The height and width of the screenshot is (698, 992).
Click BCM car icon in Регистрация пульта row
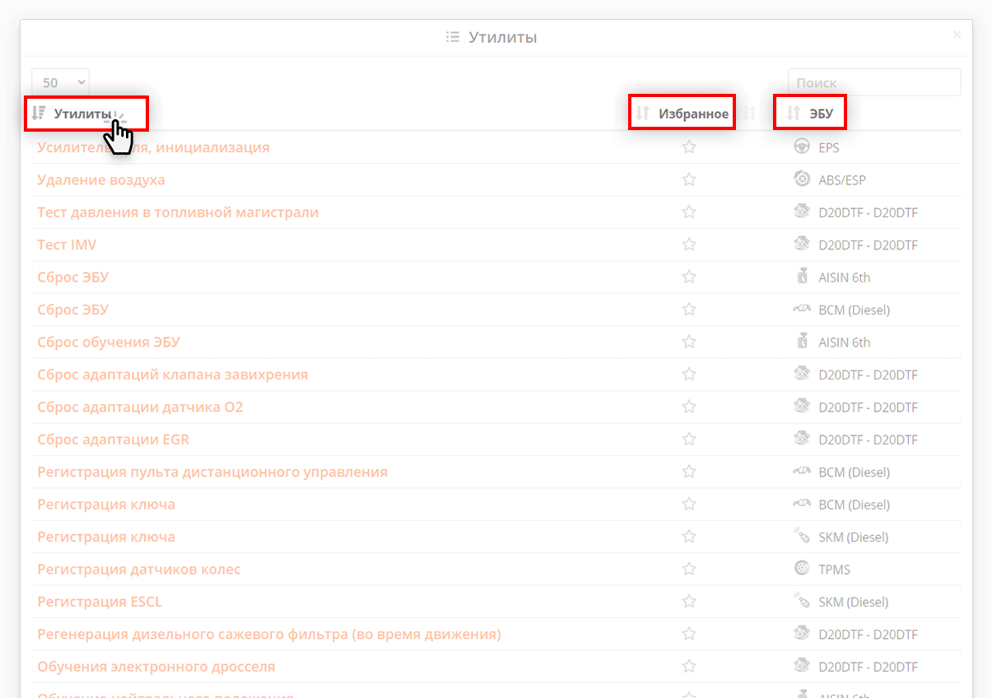(x=801, y=472)
